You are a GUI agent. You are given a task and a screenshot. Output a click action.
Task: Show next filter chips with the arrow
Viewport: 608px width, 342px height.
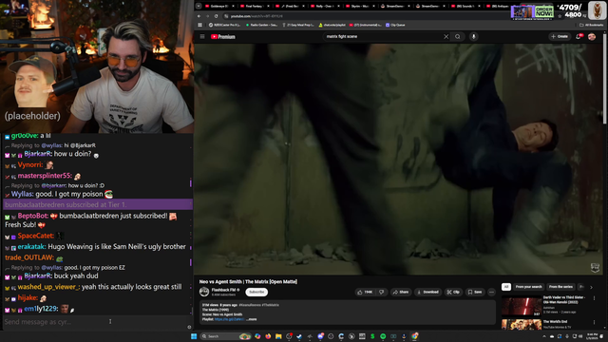pos(591,287)
